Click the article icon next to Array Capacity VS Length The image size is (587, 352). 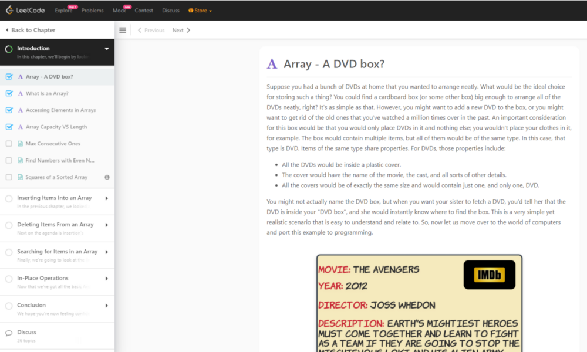(x=20, y=127)
